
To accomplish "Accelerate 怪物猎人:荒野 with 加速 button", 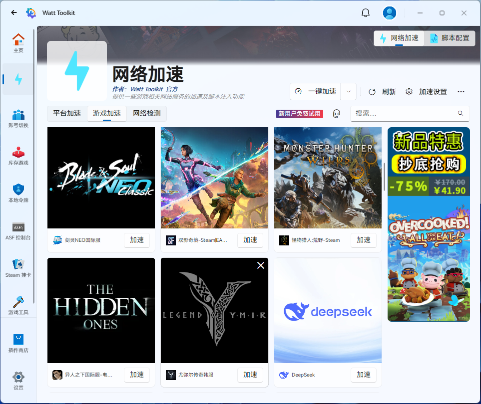I will pyautogui.click(x=364, y=240).
